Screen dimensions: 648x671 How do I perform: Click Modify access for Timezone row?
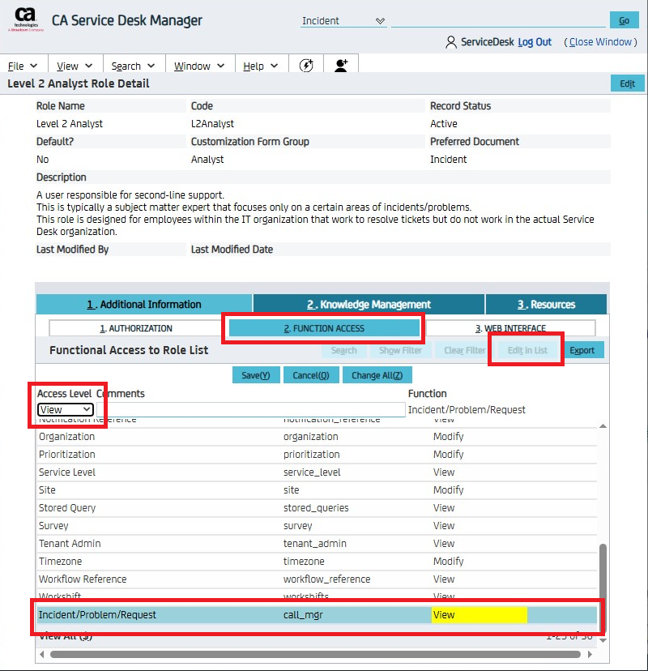pyautogui.click(x=448, y=561)
